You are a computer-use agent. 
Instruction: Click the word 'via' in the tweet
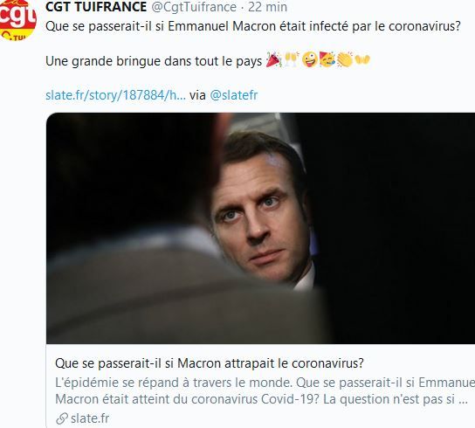click(x=197, y=95)
